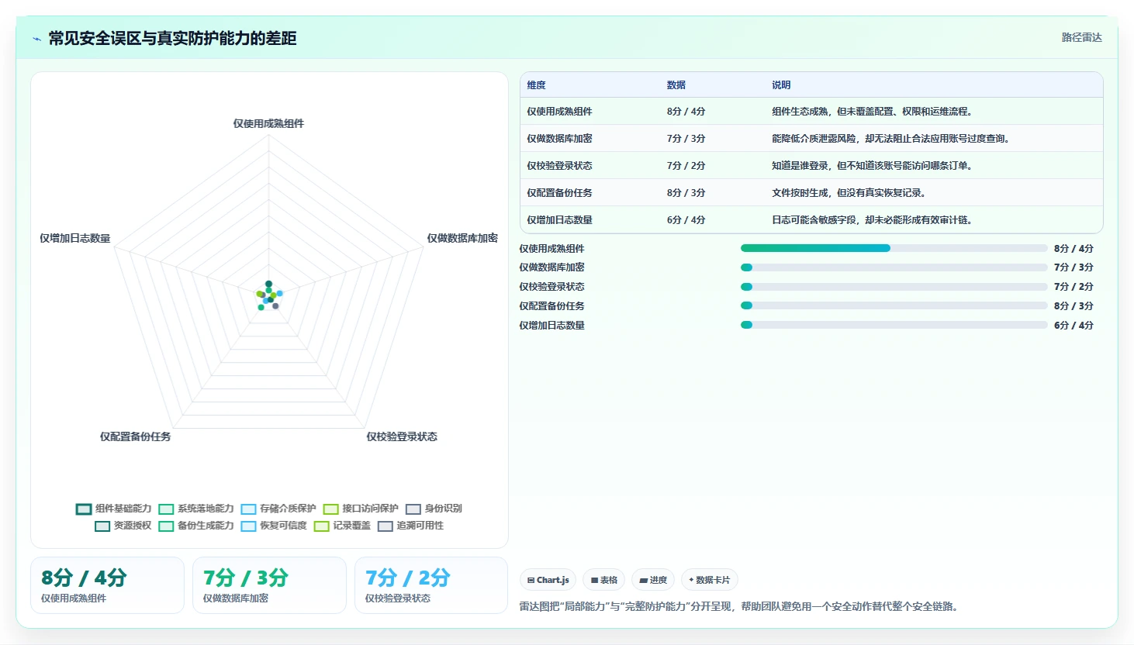1134x645 pixels.
Task: Click the footer caption starting 雷达图把
Action: 741,606
